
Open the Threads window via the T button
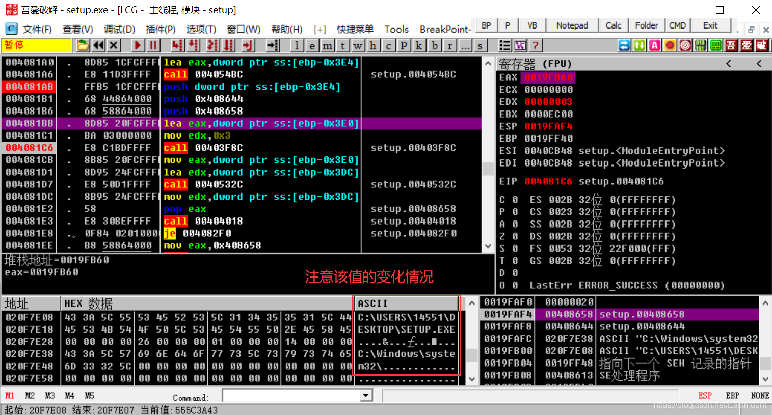coord(342,46)
